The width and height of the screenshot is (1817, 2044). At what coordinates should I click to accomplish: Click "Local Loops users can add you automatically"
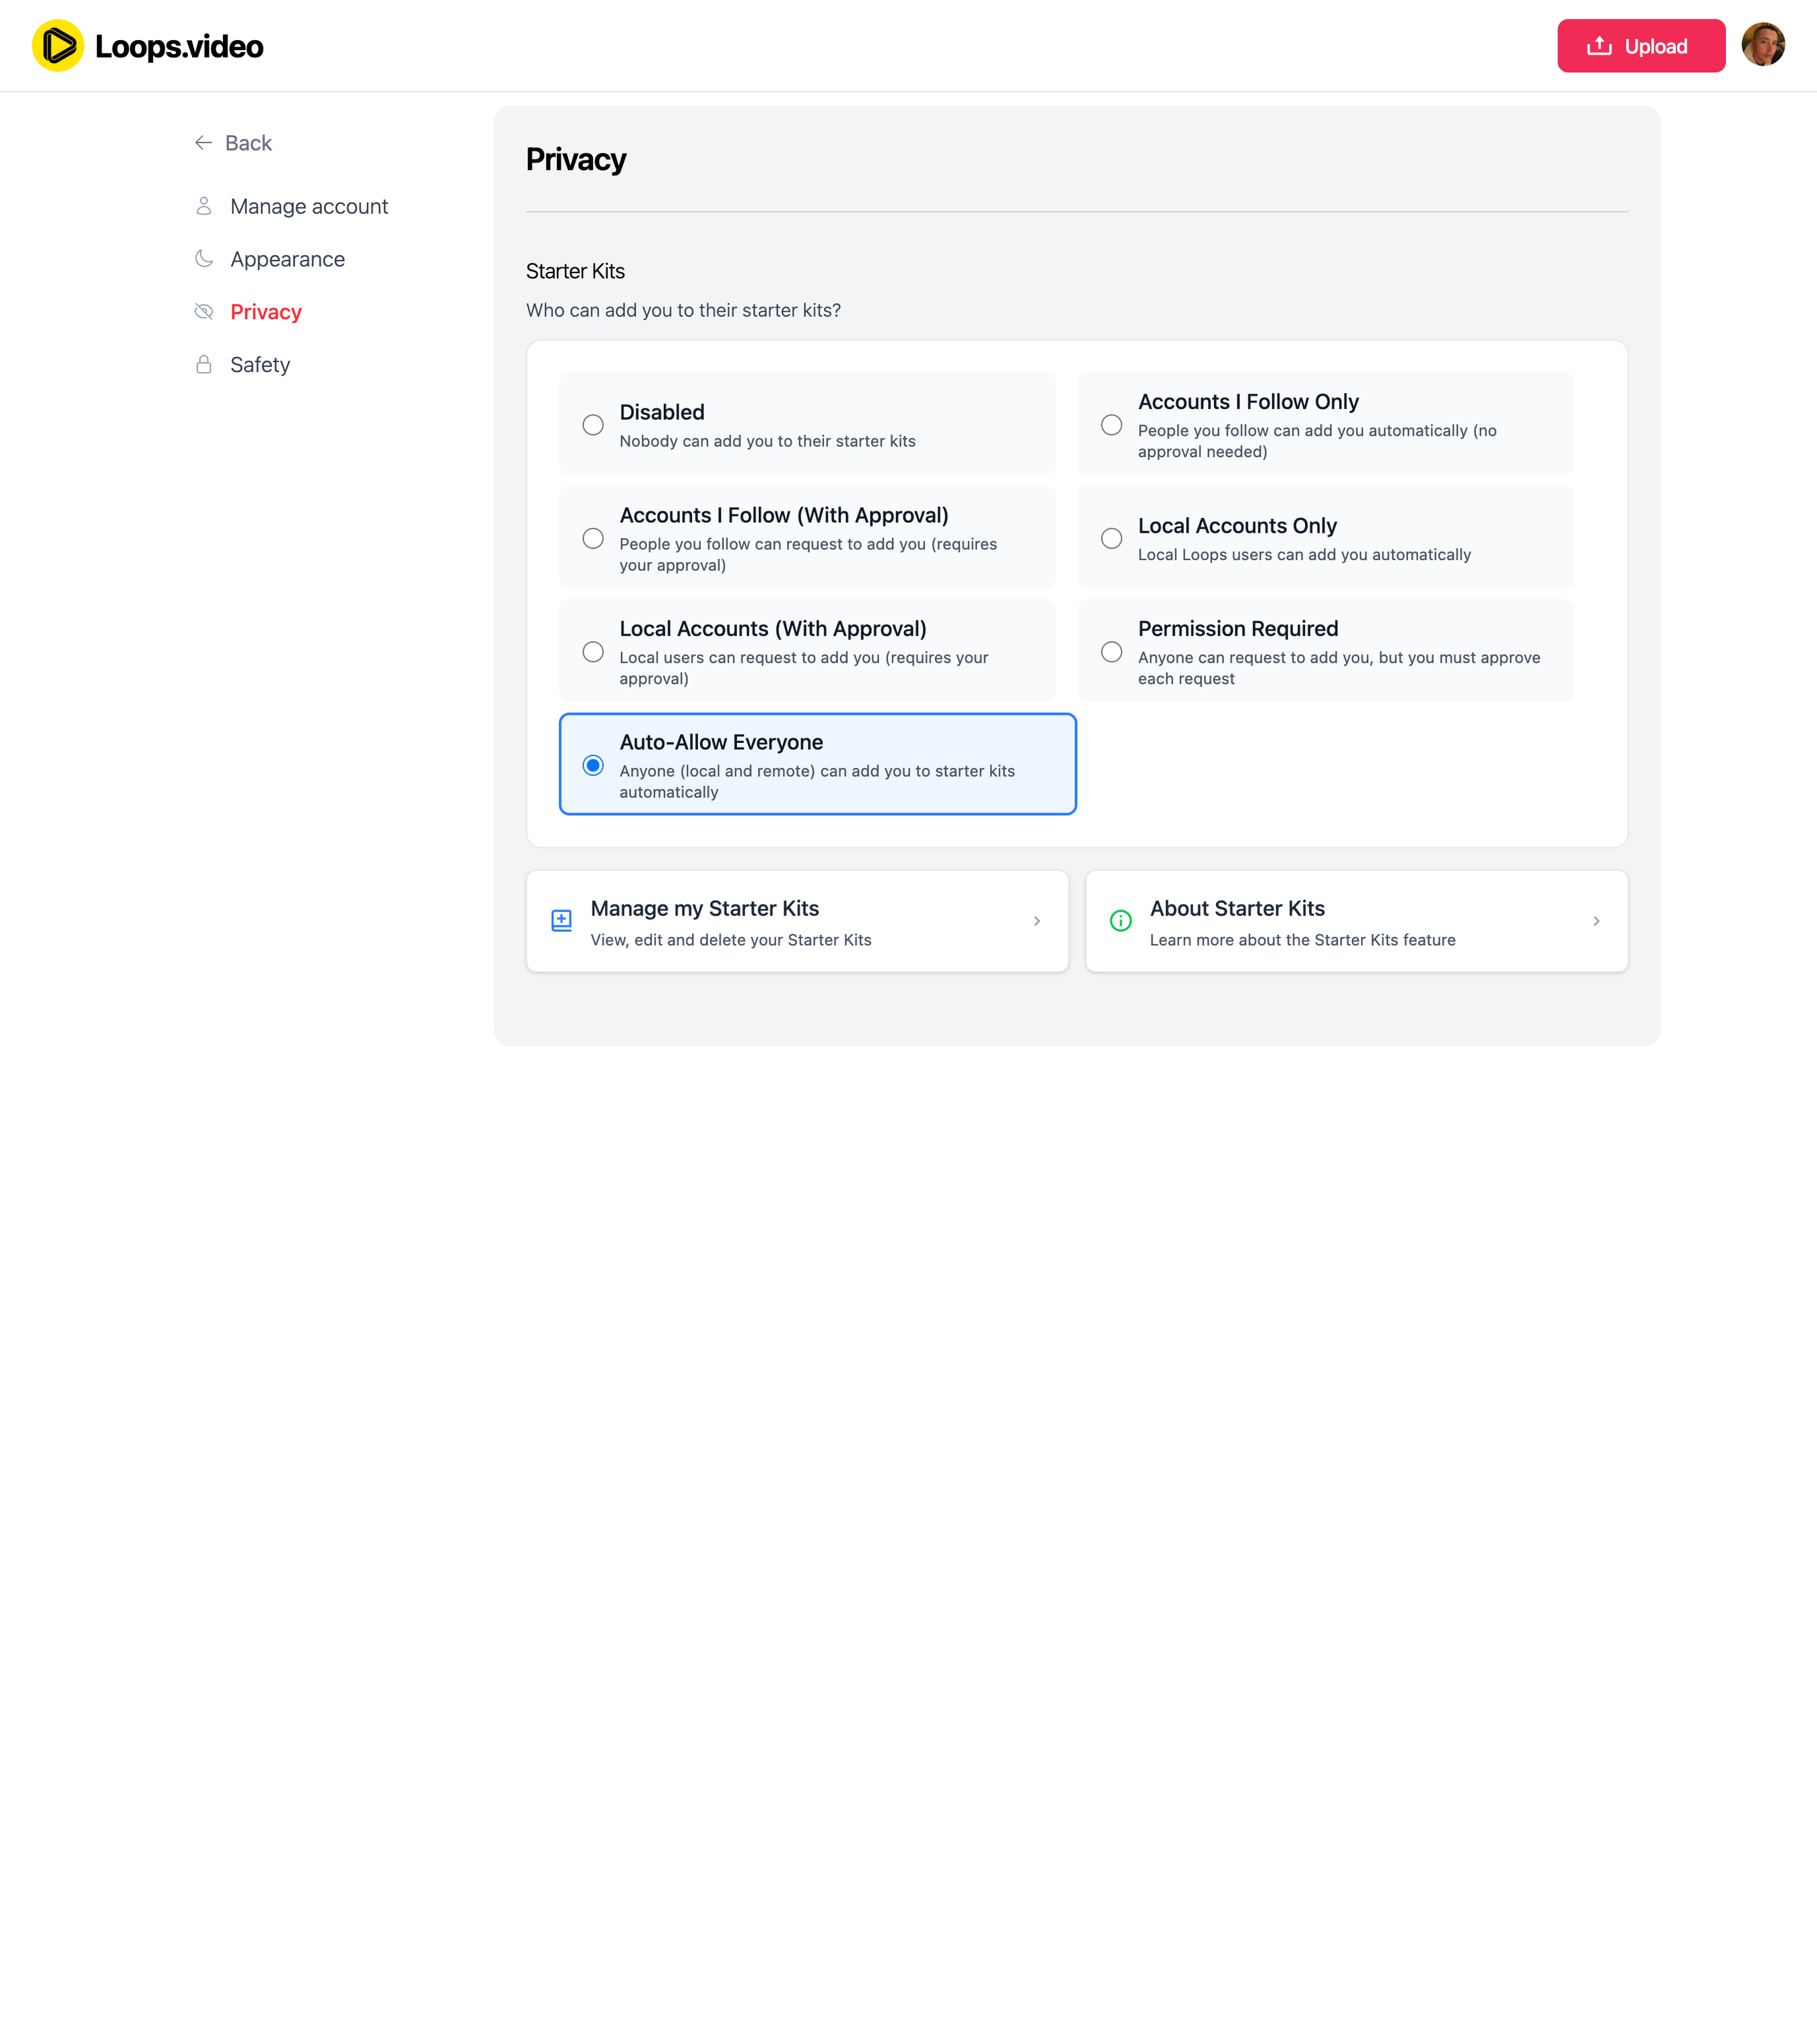click(1304, 555)
